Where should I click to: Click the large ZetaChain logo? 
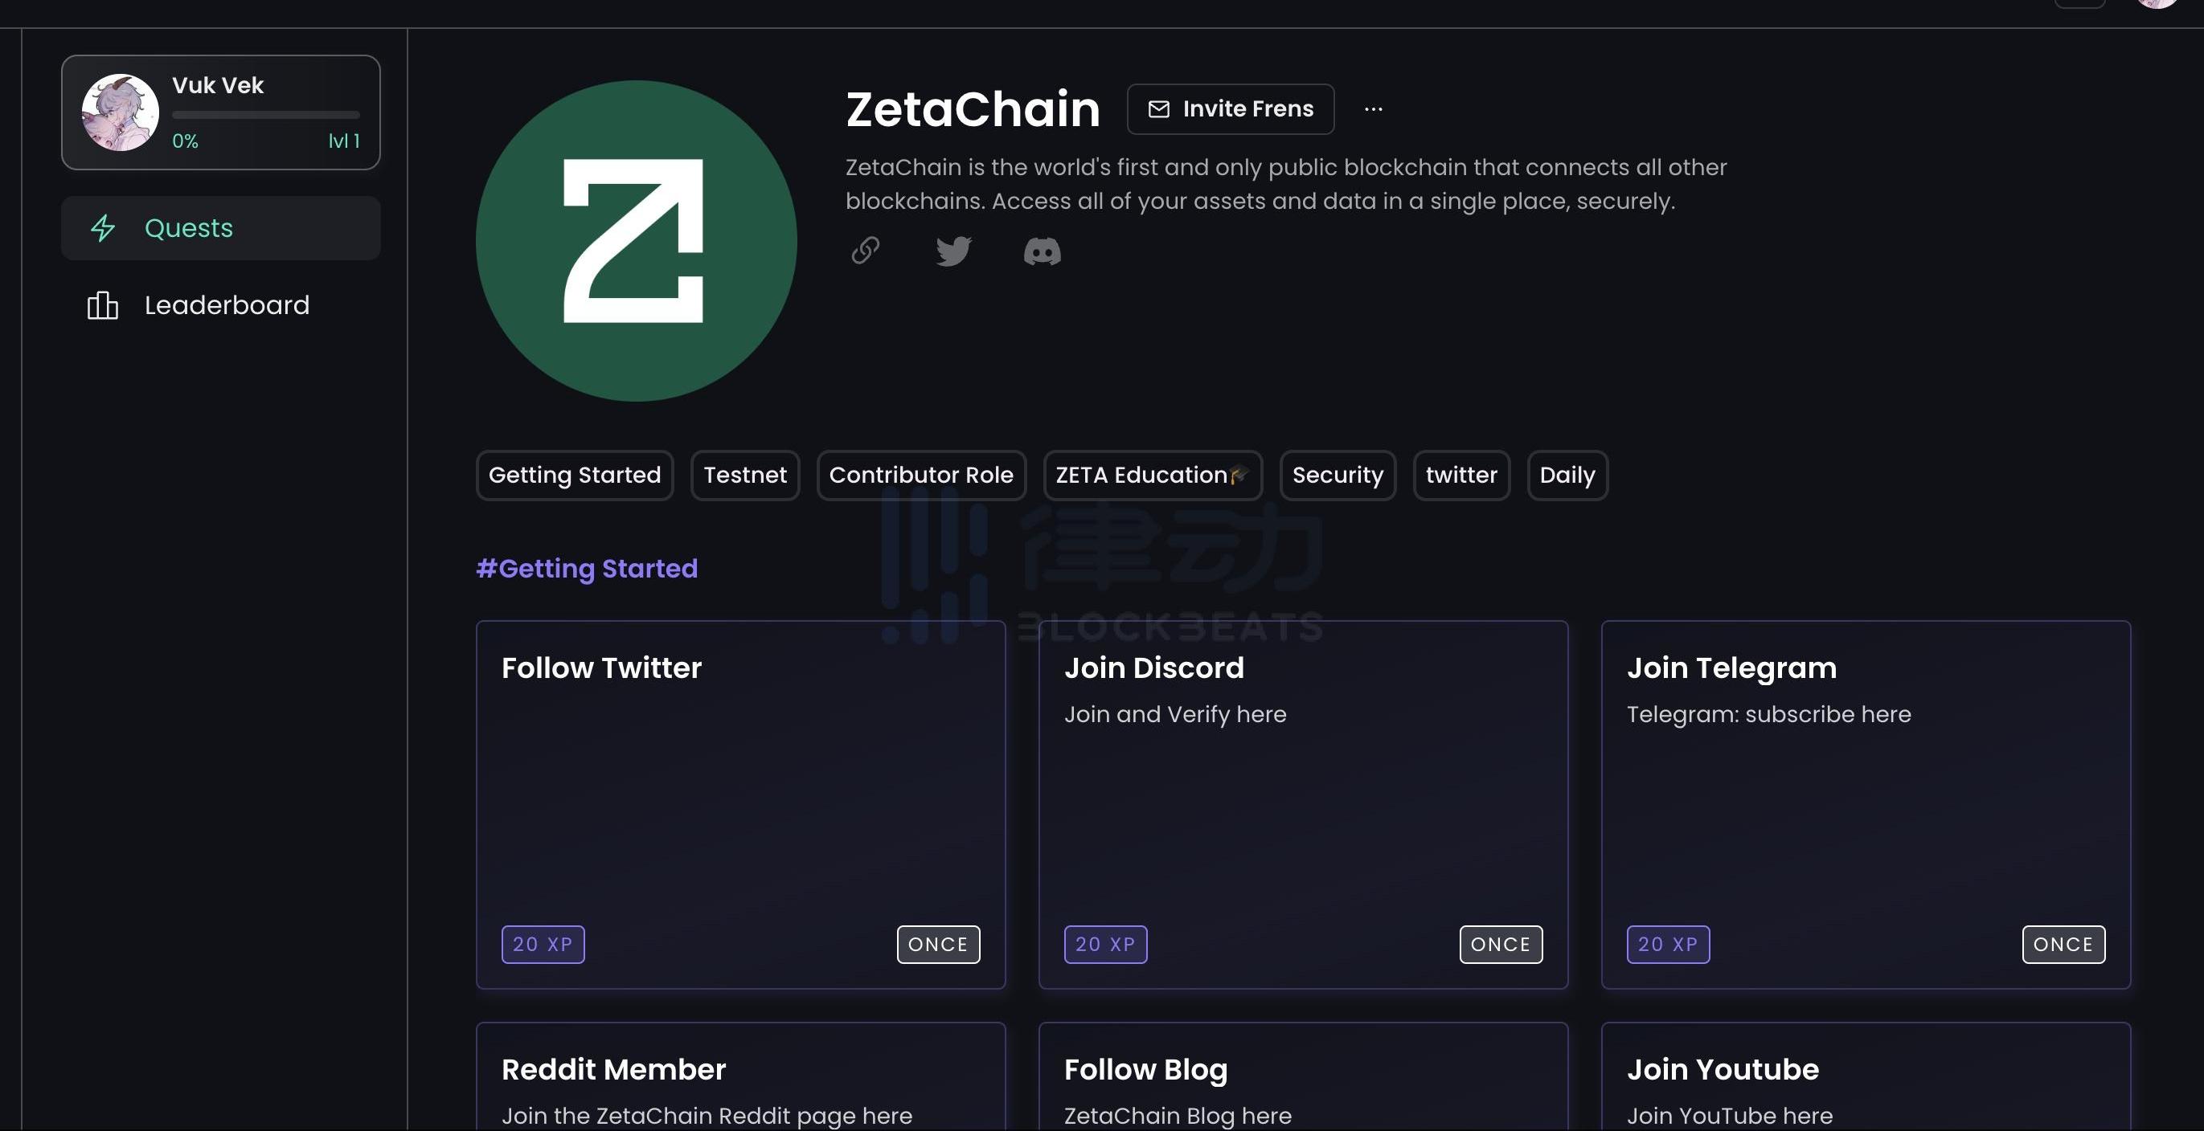click(x=636, y=241)
